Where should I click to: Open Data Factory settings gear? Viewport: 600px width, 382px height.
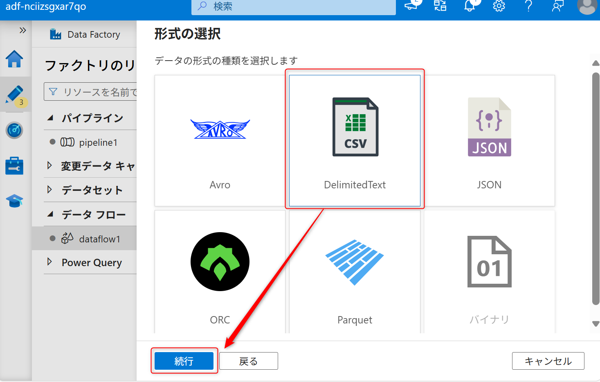coord(499,6)
